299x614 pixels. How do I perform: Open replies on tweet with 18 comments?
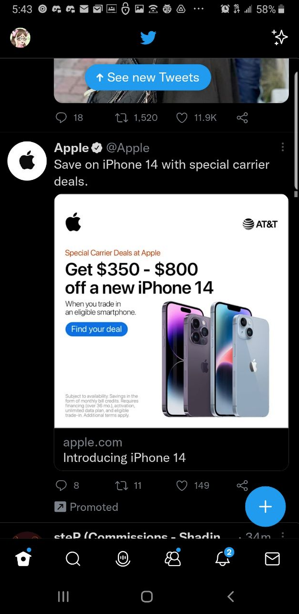point(61,118)
